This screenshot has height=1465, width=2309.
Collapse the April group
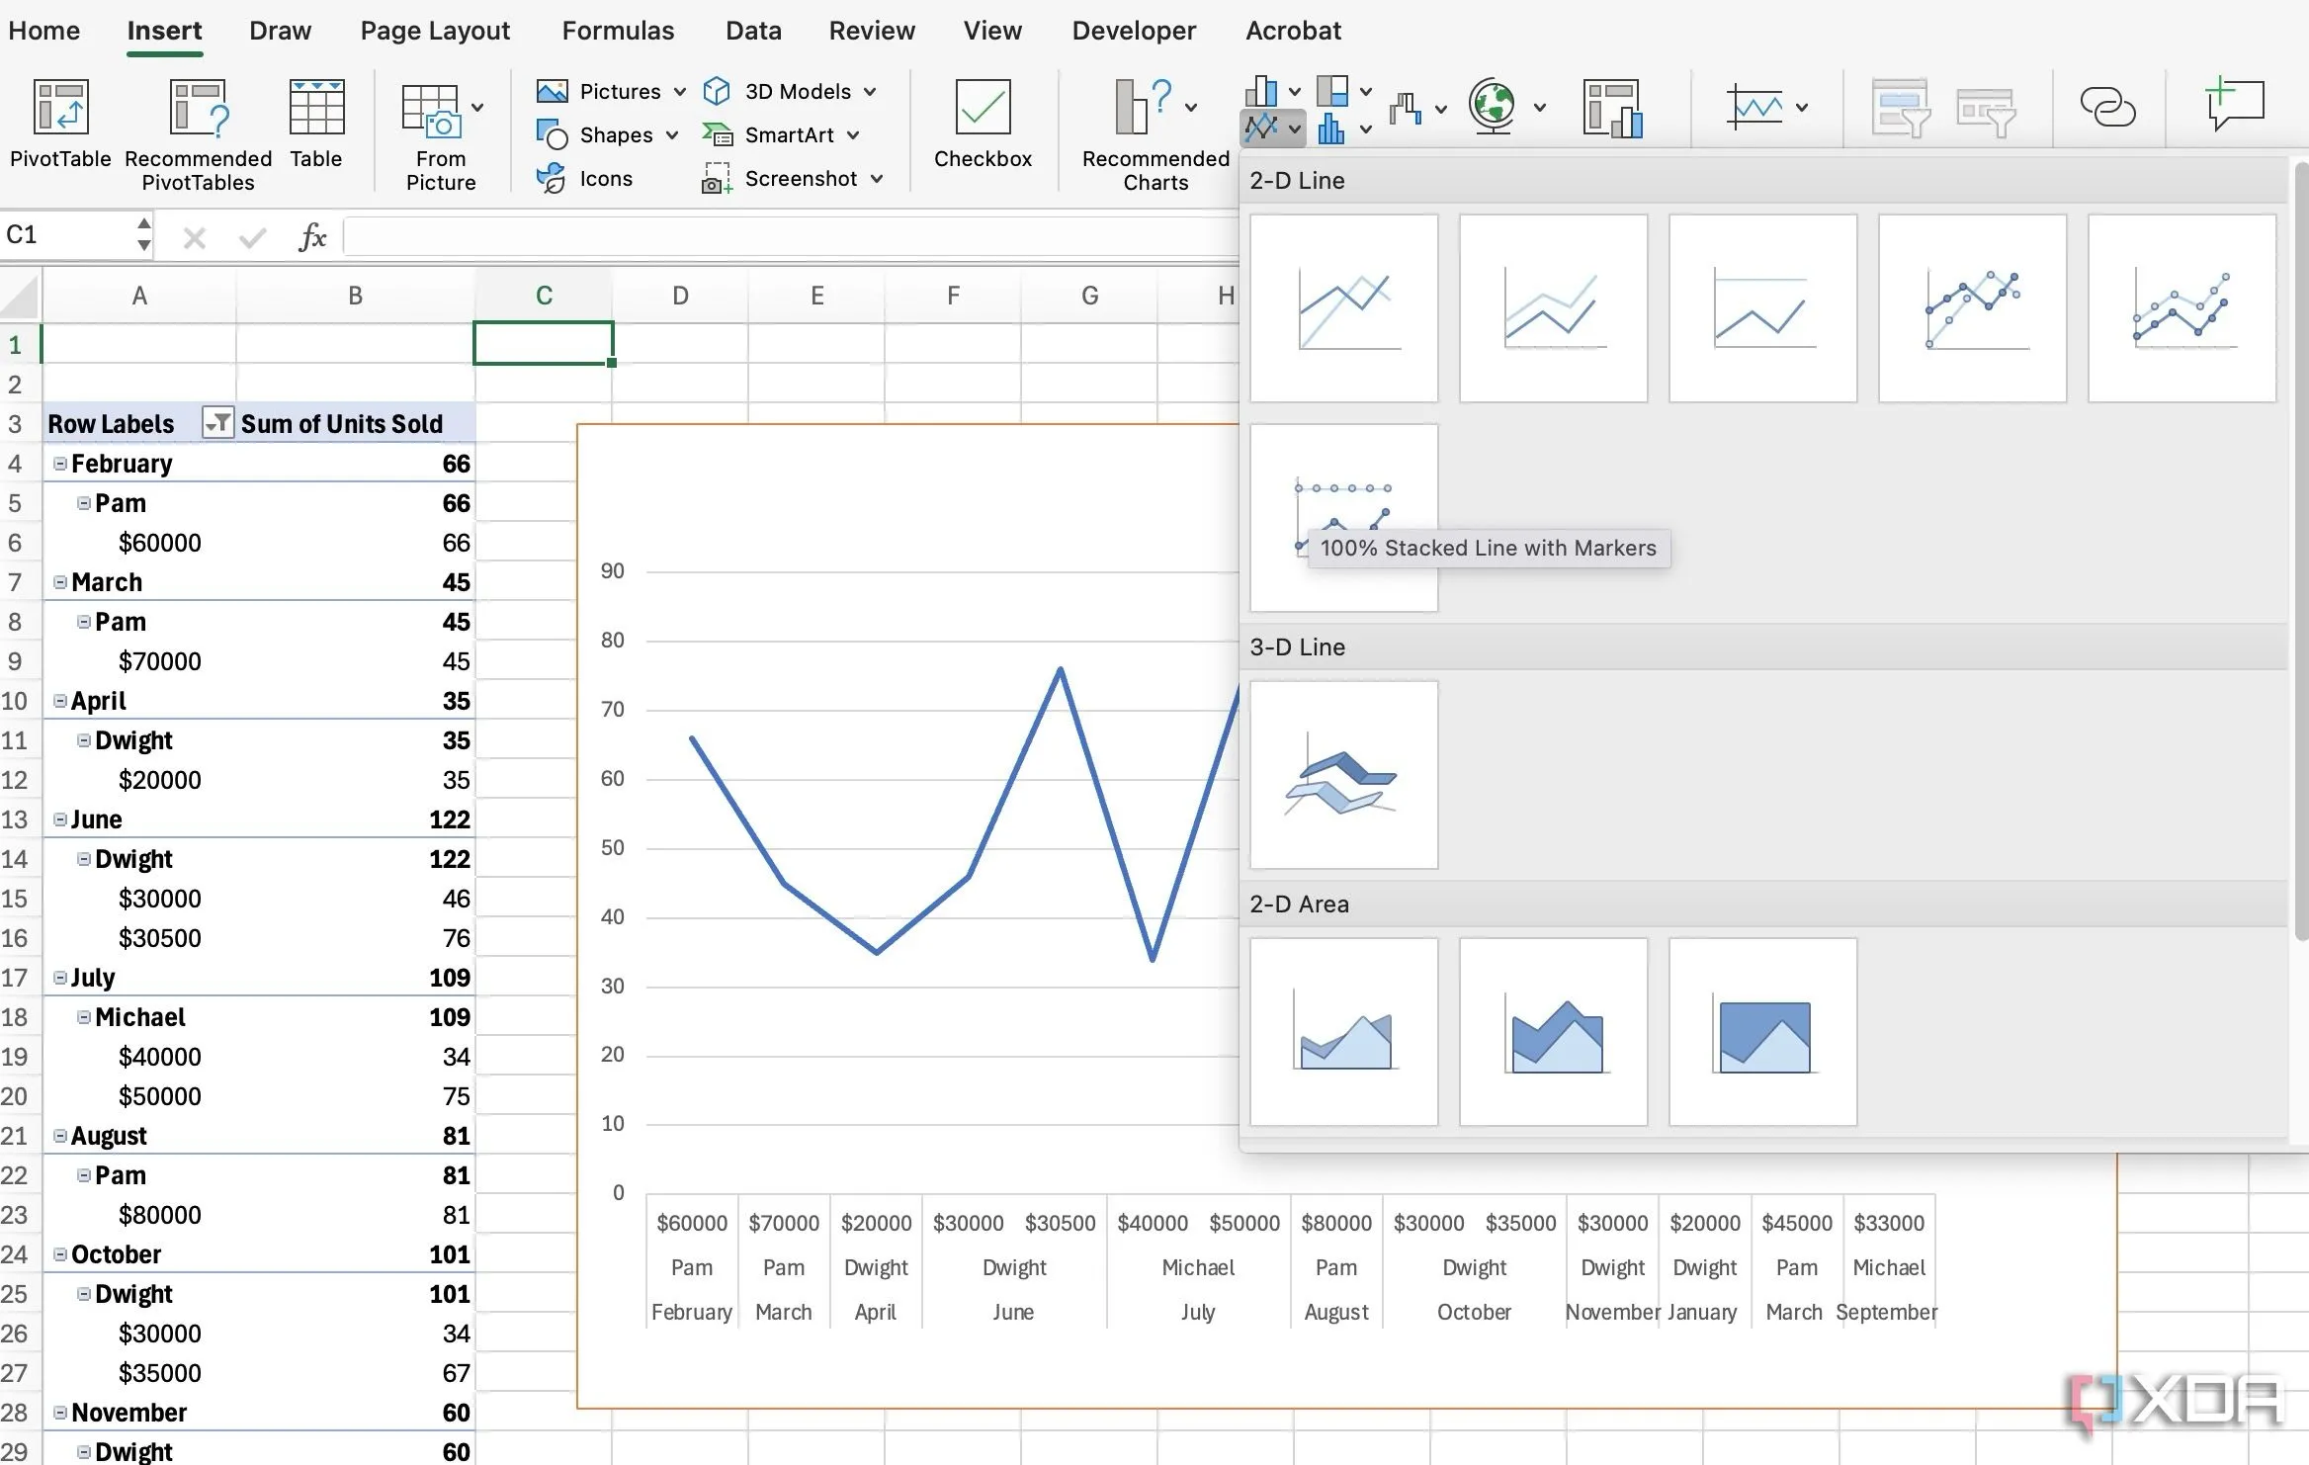pyautogui.click(x=60, y=701)
